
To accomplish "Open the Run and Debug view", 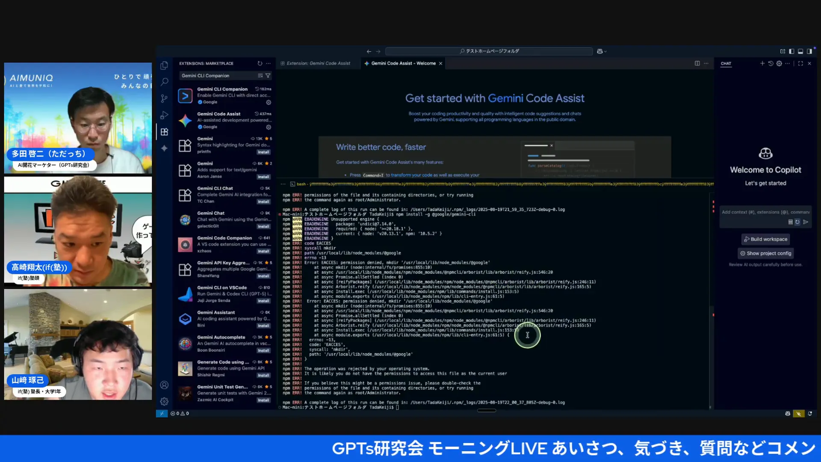I will pyautogui.click(x=164, y=115).
